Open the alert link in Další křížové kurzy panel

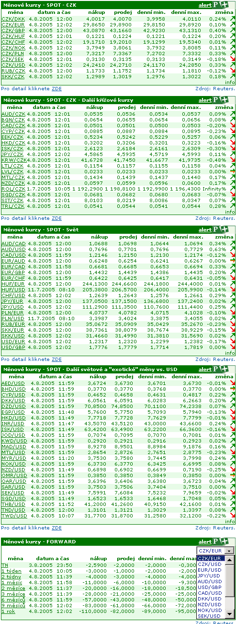point(205,100)
